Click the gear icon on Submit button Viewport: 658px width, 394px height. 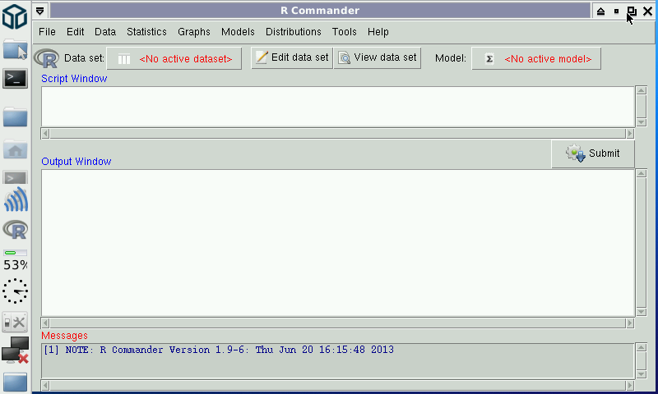click(x=575, y=153)
